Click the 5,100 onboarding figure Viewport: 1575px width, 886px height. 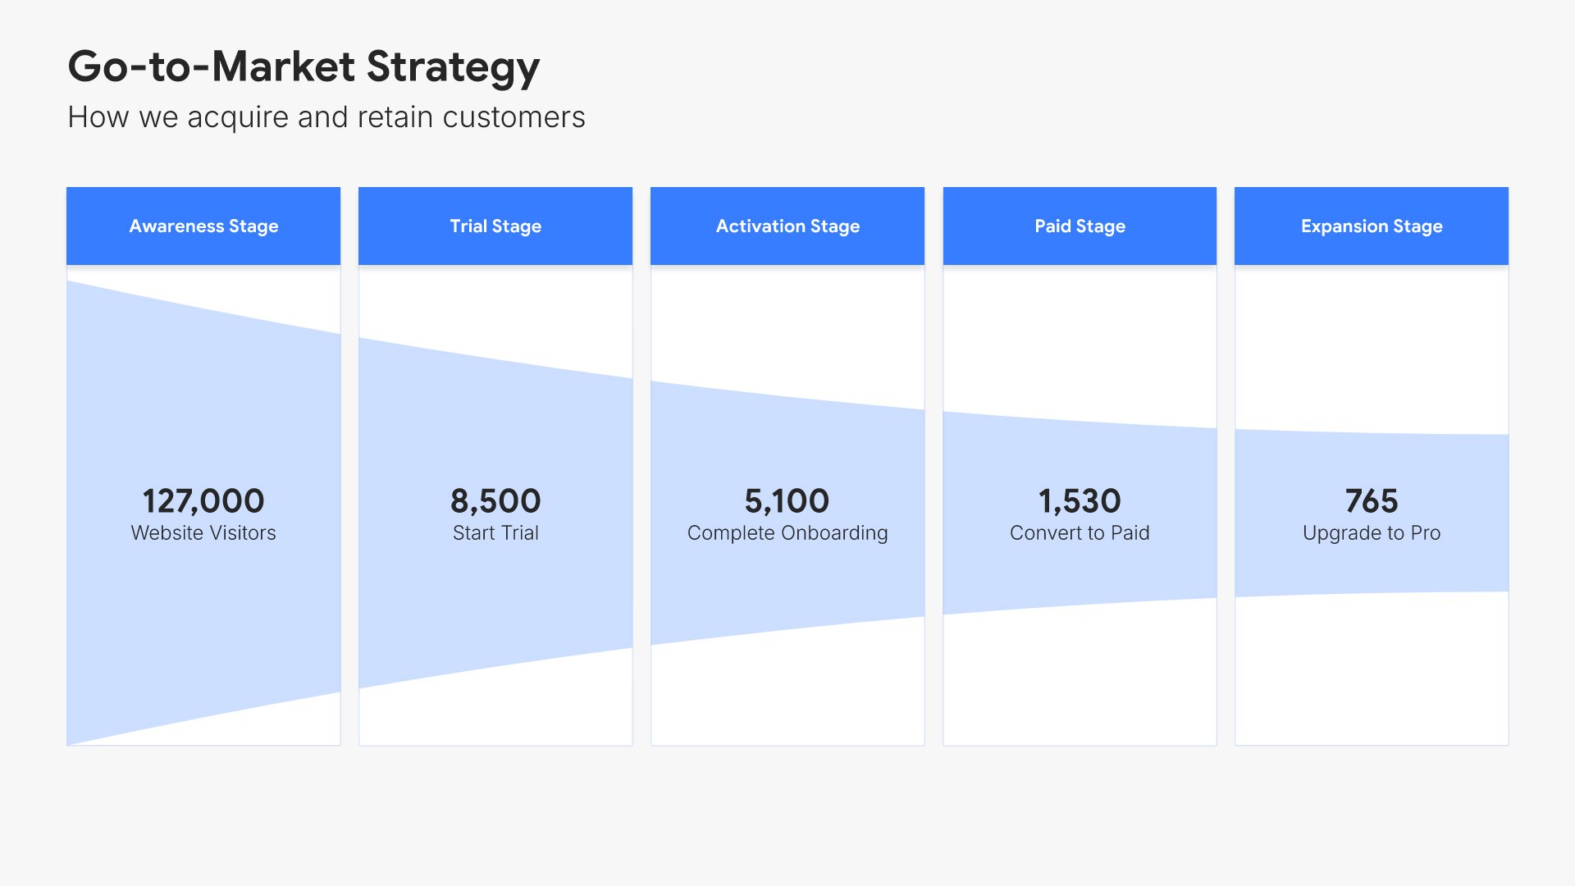coord(787,500)
